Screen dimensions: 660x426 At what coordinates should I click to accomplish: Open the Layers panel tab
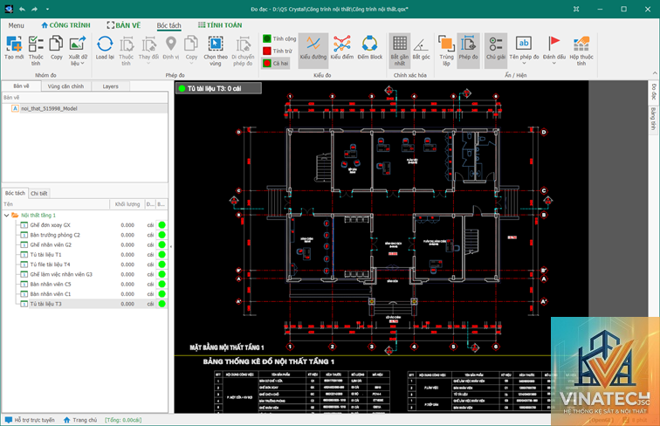110,86
